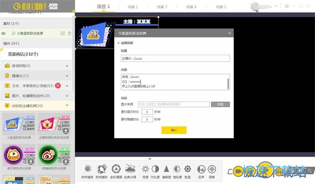315x184 pixels.
Task: Toggle visibility eye for 斗鱼蓝色跃动名牌 material
Action: point(3,33)
